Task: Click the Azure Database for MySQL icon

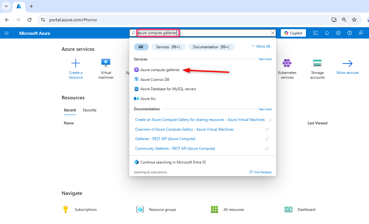Action: point(136,89)
